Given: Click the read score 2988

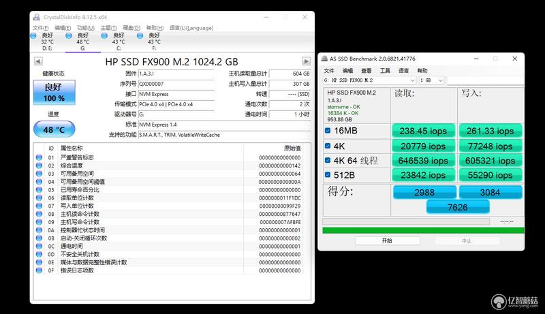Looking at the screenshot, I should click(424, 192).
